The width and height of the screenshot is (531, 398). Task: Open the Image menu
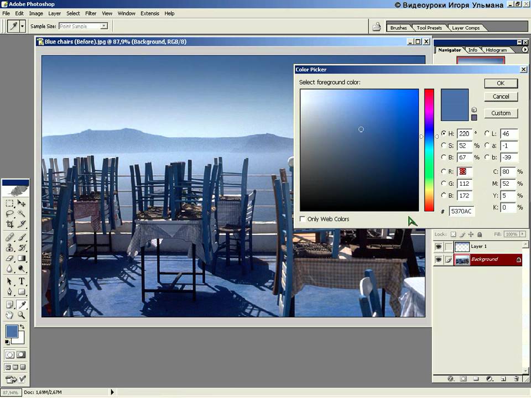[36, 13]
